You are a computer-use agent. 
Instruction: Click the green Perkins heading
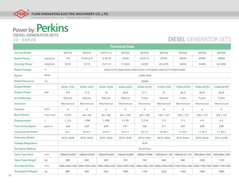[52, 28]
